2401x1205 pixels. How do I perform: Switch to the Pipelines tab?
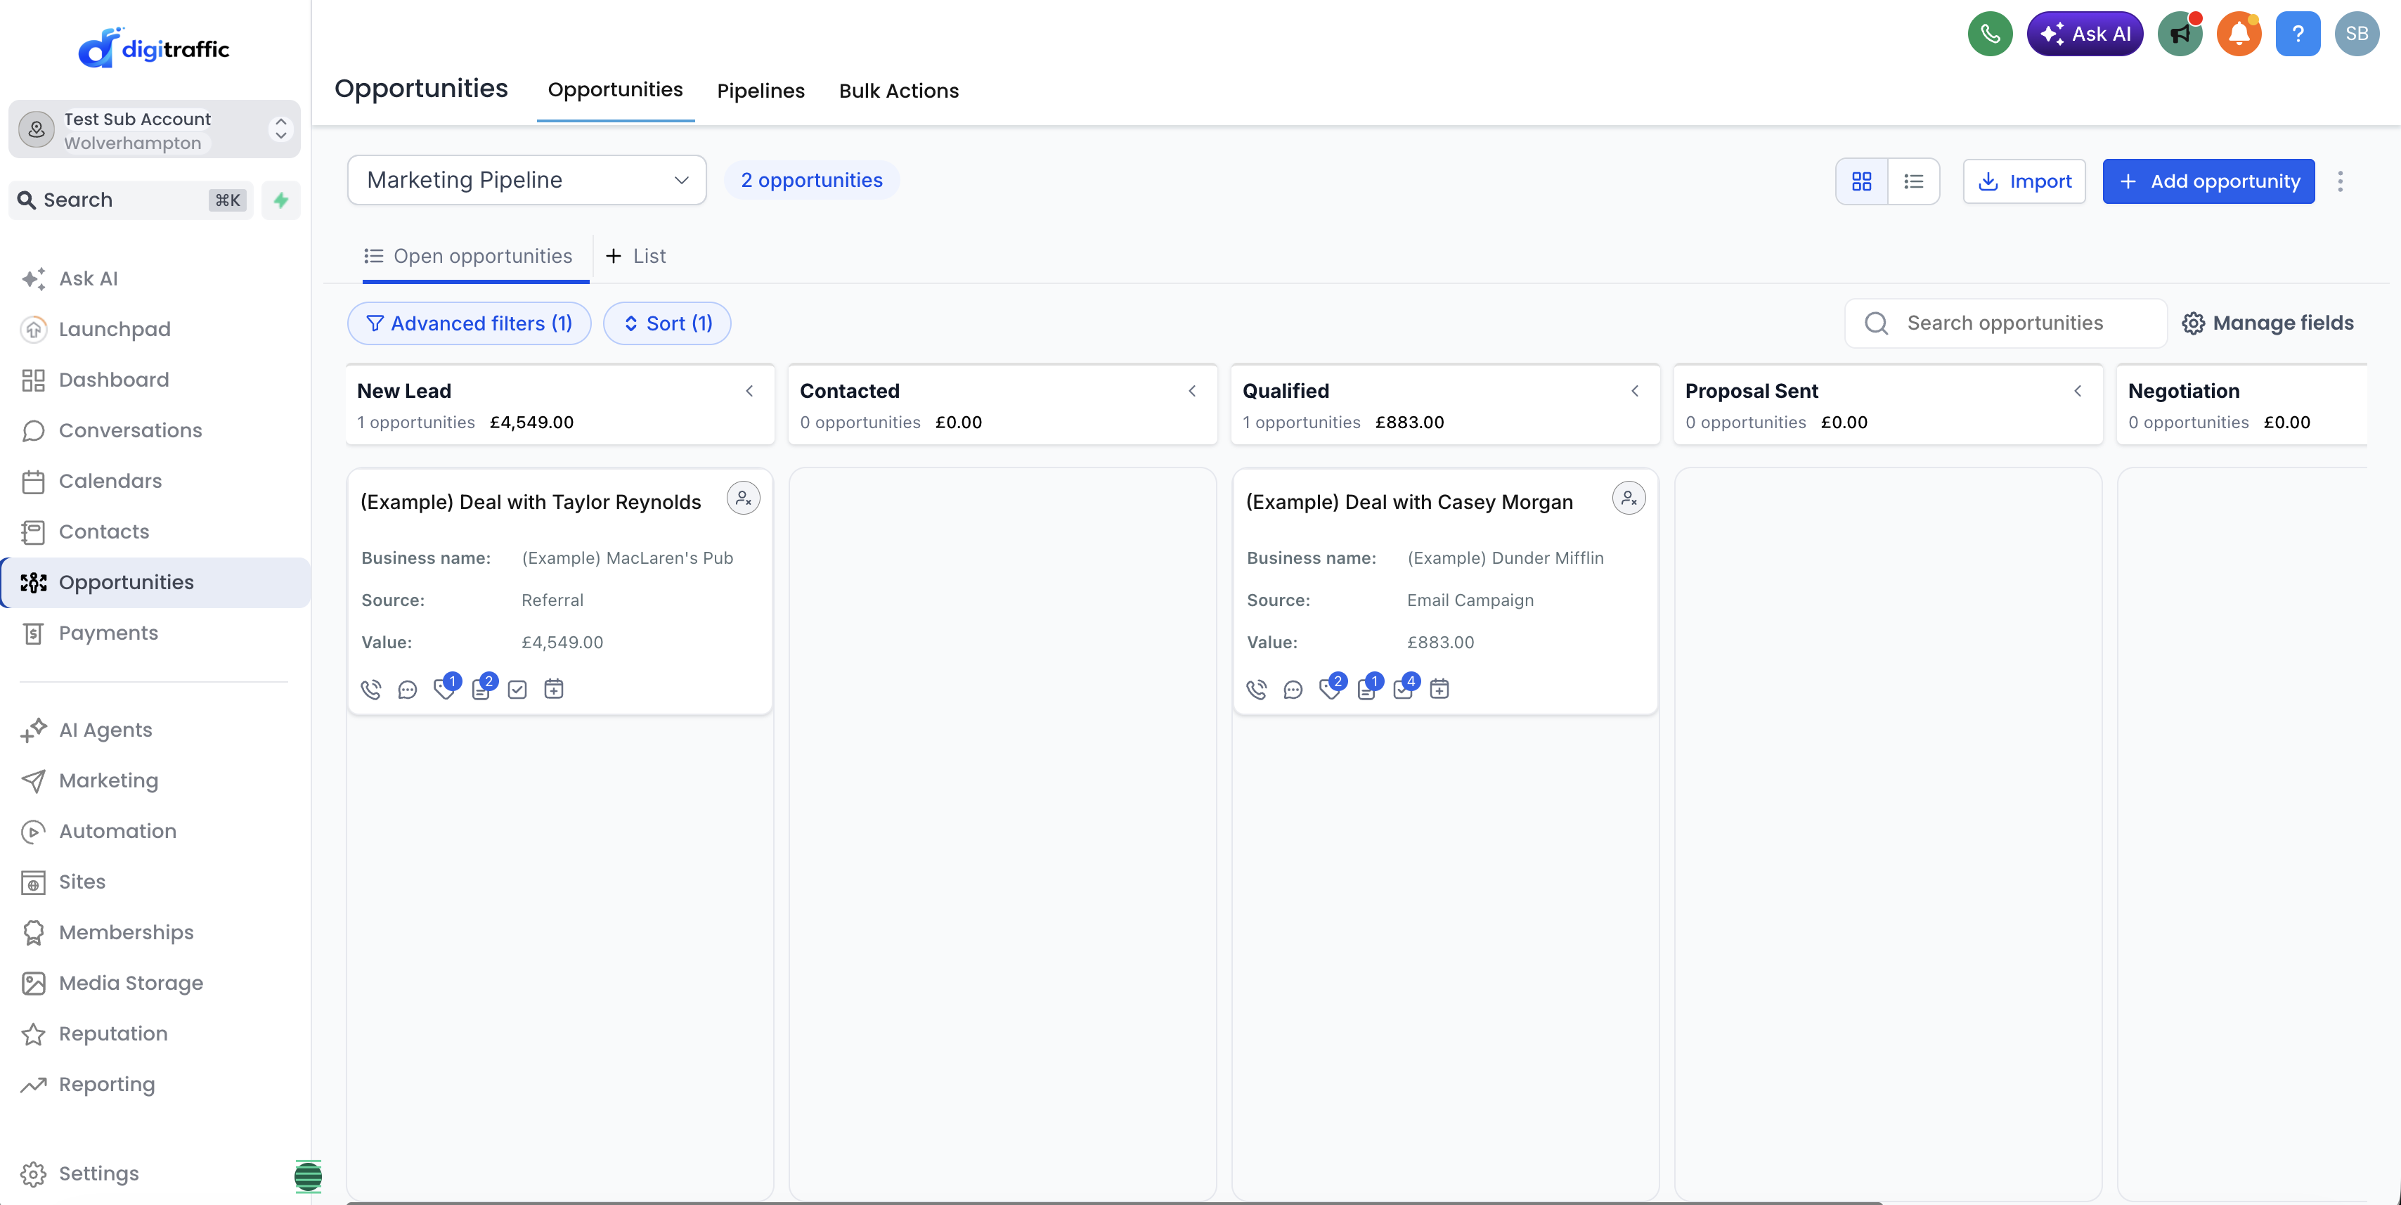click(761, 91)
